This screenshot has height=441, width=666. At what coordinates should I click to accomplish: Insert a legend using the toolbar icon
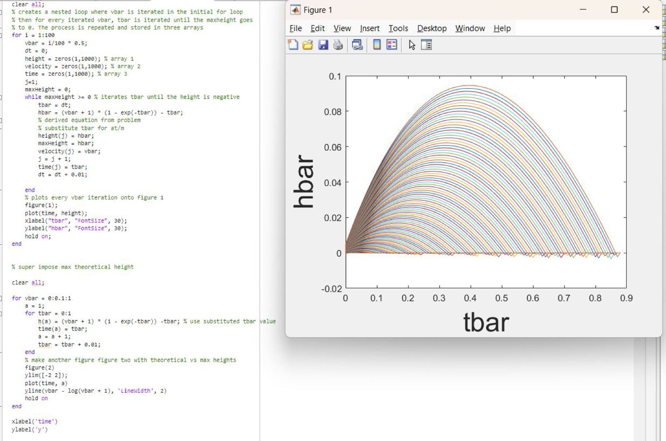(392, 45)
